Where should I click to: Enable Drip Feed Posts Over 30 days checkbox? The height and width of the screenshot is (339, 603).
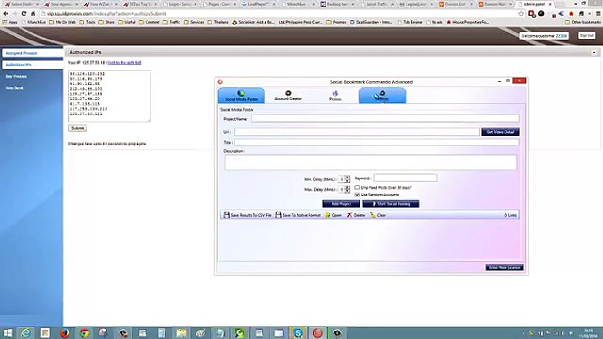358,187
